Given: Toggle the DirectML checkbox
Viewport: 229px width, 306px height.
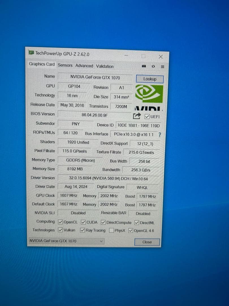Looking at the screenshot, I should pyautogui.click(x=137, y=222).
